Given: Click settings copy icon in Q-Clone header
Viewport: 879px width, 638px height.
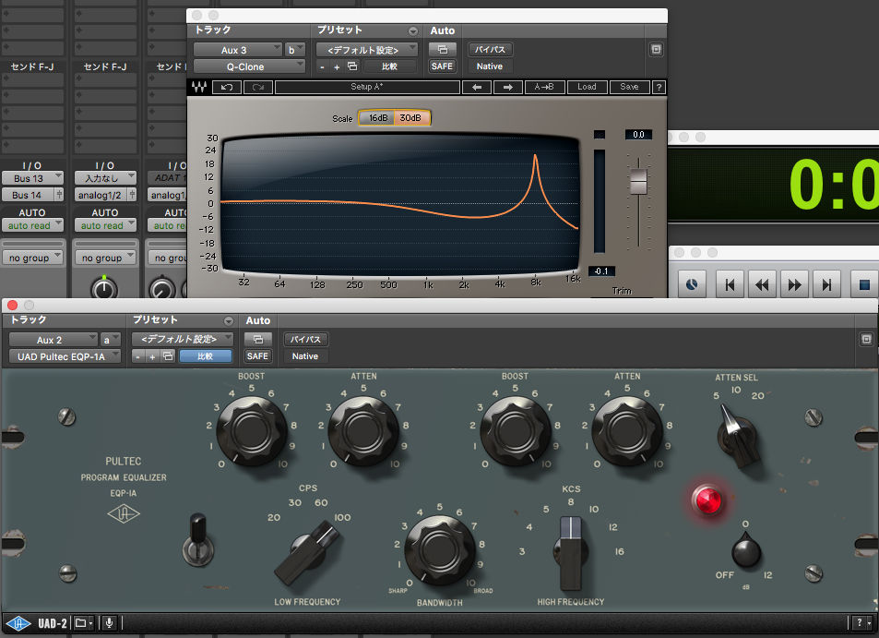Looking at the screenshot, I should (x=352, y=66).
